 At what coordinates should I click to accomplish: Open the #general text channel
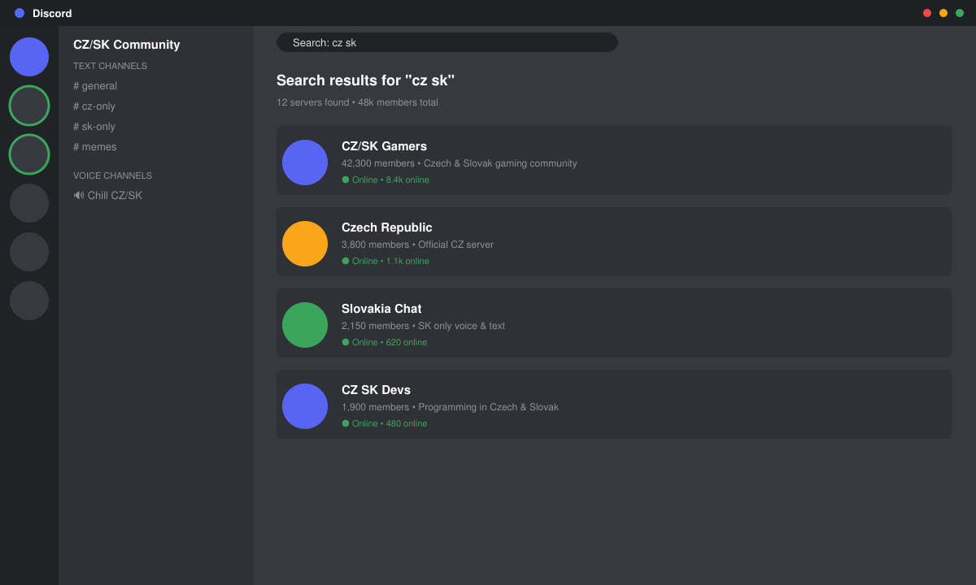(x=95, y=86)
